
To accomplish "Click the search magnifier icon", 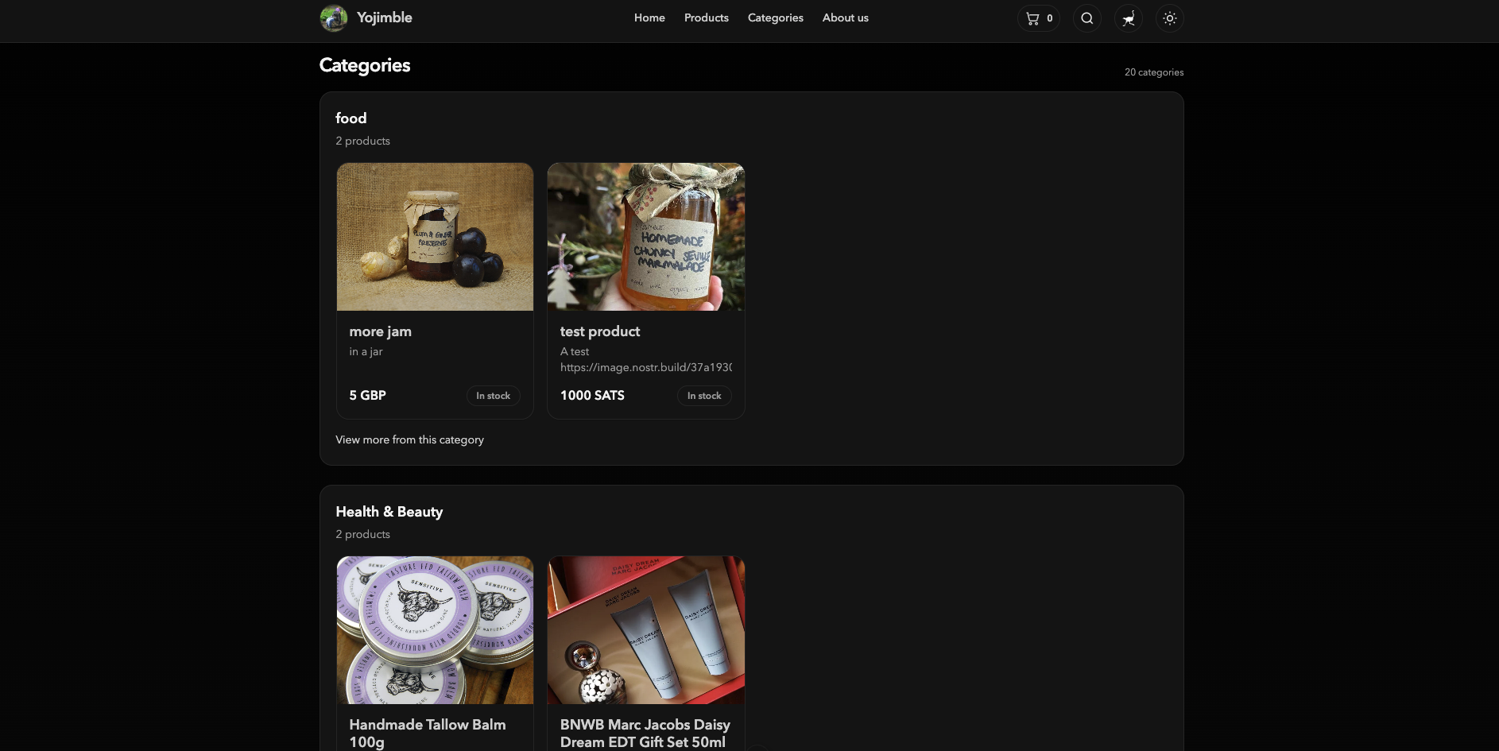I will (x=1086, y=18).
